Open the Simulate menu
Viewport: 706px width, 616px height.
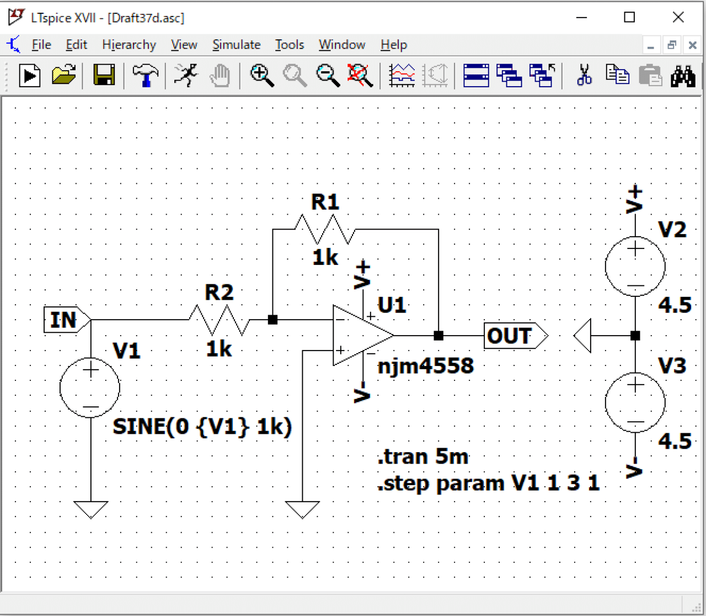(237, 45)
